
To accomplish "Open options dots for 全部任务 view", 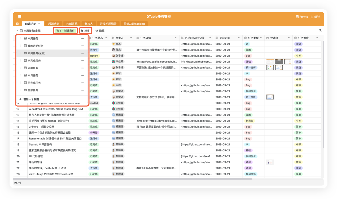I will [x=82, y=91].
